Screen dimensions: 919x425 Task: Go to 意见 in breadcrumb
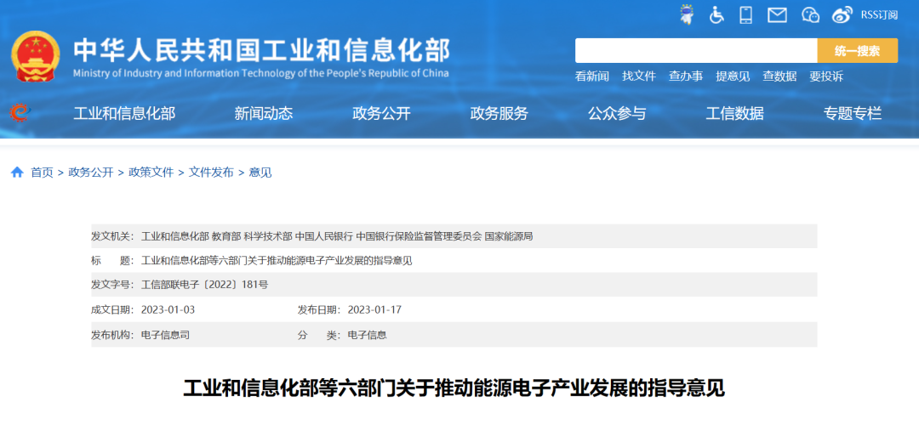[260, 172]
